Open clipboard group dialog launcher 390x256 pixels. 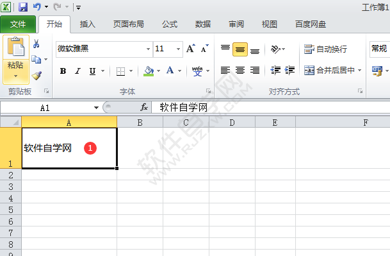point(47,91)
